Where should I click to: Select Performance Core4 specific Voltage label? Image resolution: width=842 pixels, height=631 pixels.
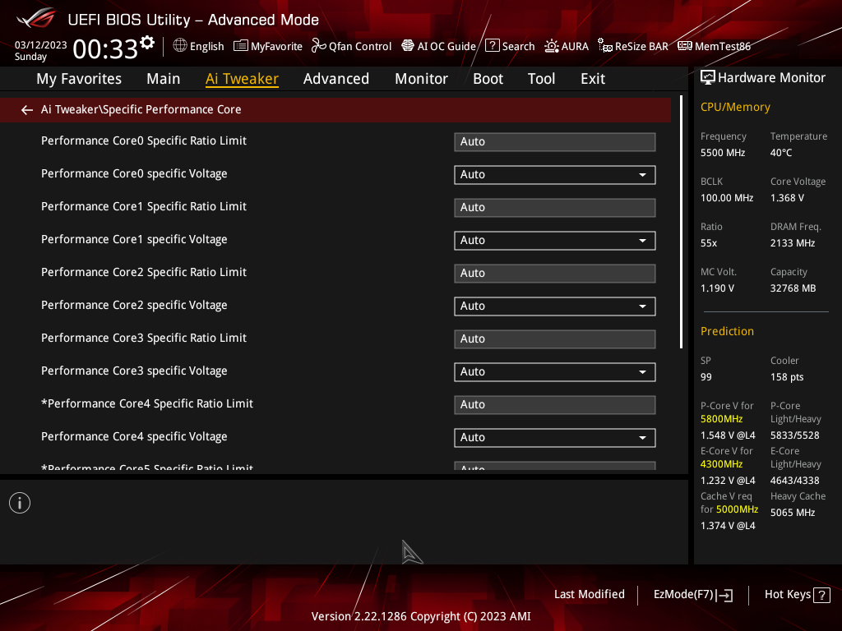134,437
